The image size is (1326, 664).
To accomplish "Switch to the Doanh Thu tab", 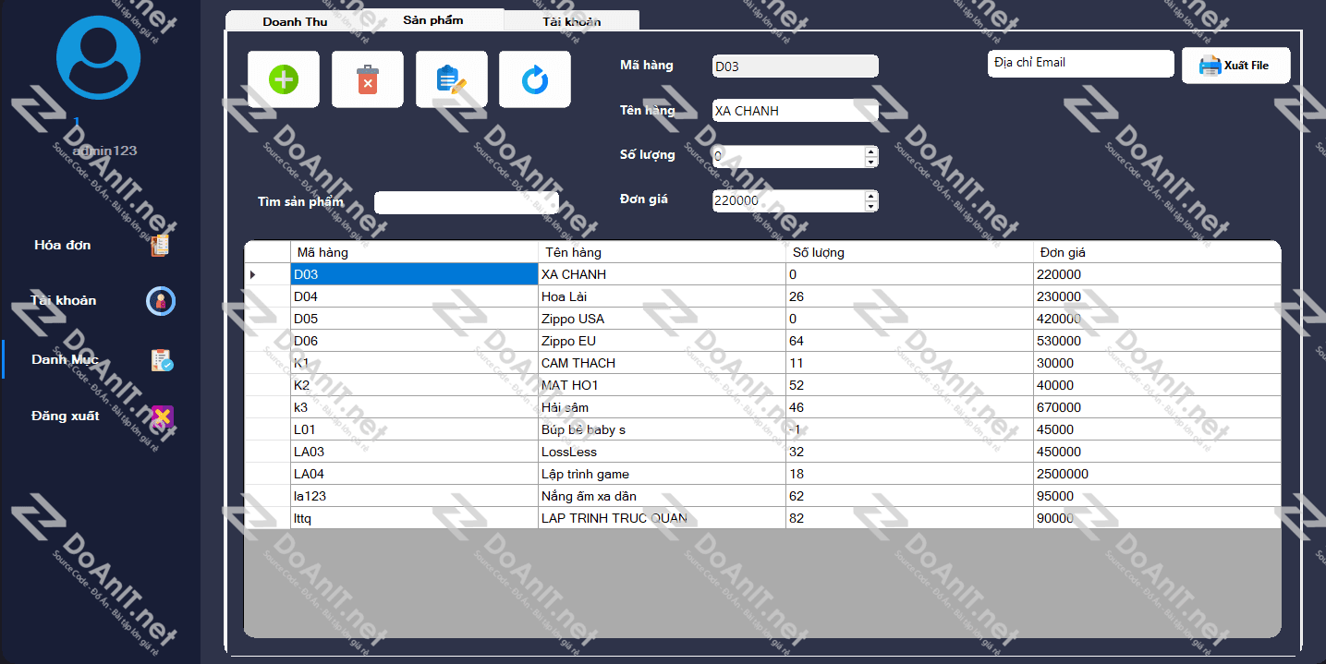I will (x=295, y=21).
